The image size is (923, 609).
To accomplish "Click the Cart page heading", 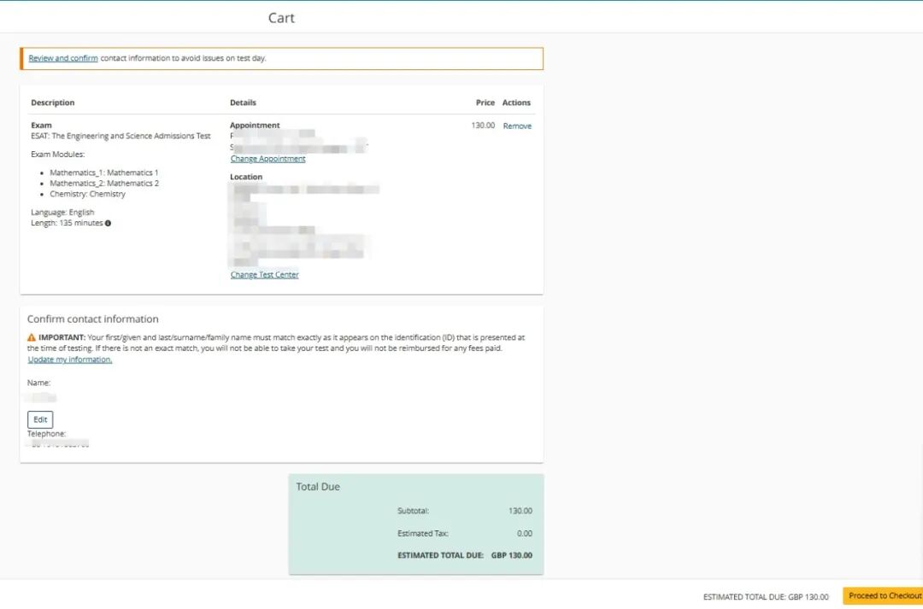I will [281, 18].
